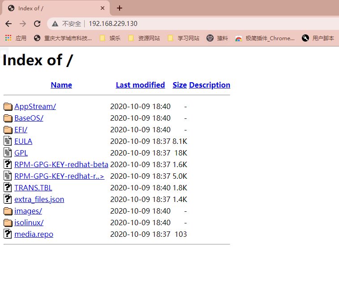Open the RPM-GPG-KEY-redhat-r..> link
Image resolution: width=339 pixels, height=294 pixels.
(60, 176)
